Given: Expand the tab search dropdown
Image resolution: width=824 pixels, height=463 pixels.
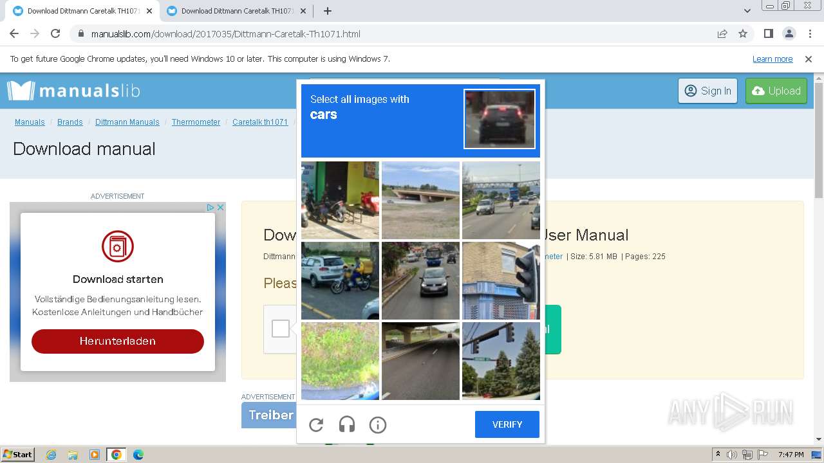Looking at the screenshot, I should 747,11.
